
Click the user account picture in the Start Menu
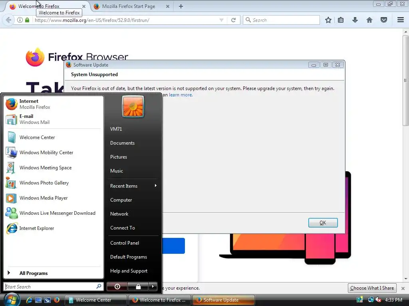[133, 106]
